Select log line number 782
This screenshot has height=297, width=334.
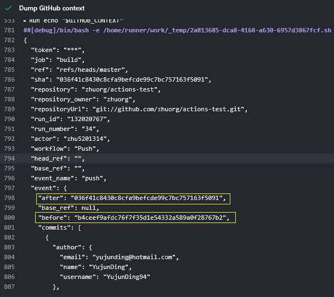coord(9,40)
